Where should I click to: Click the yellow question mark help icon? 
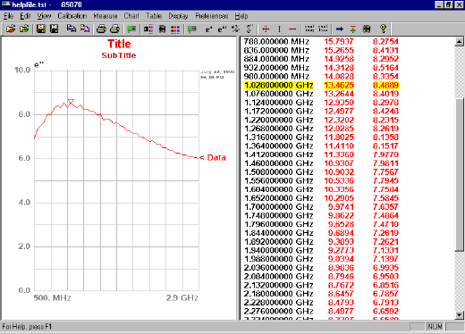coord(384,29)
